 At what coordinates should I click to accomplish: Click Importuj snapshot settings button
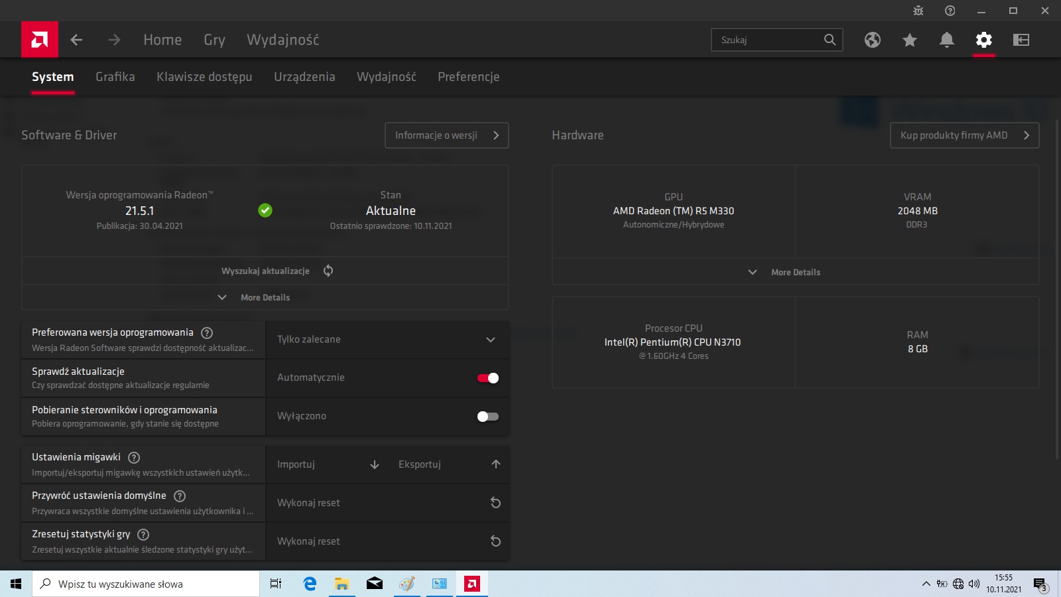tap(328, 464)
